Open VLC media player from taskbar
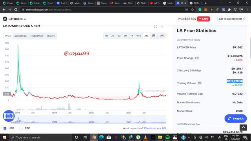The width and height of the screenshot is (251, 141). [146, 137]
